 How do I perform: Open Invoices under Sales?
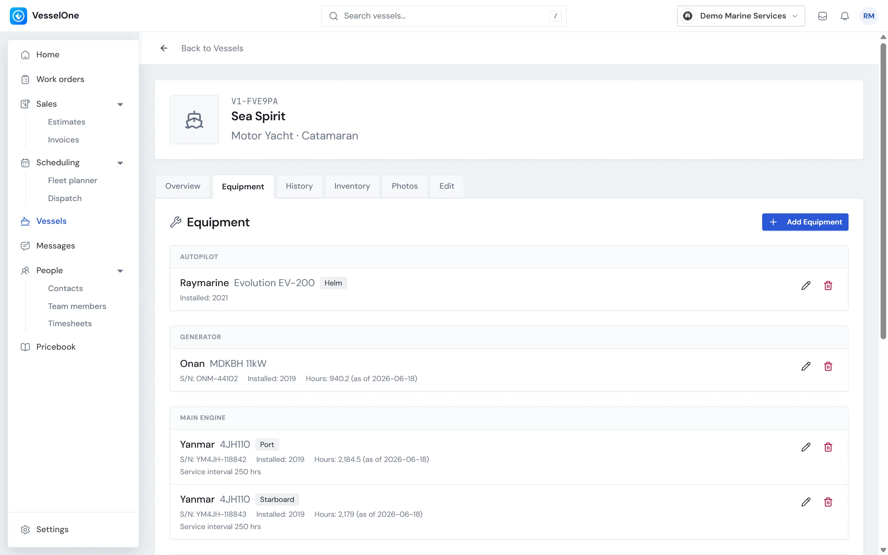pyautogui.click(x=64, y=140)
